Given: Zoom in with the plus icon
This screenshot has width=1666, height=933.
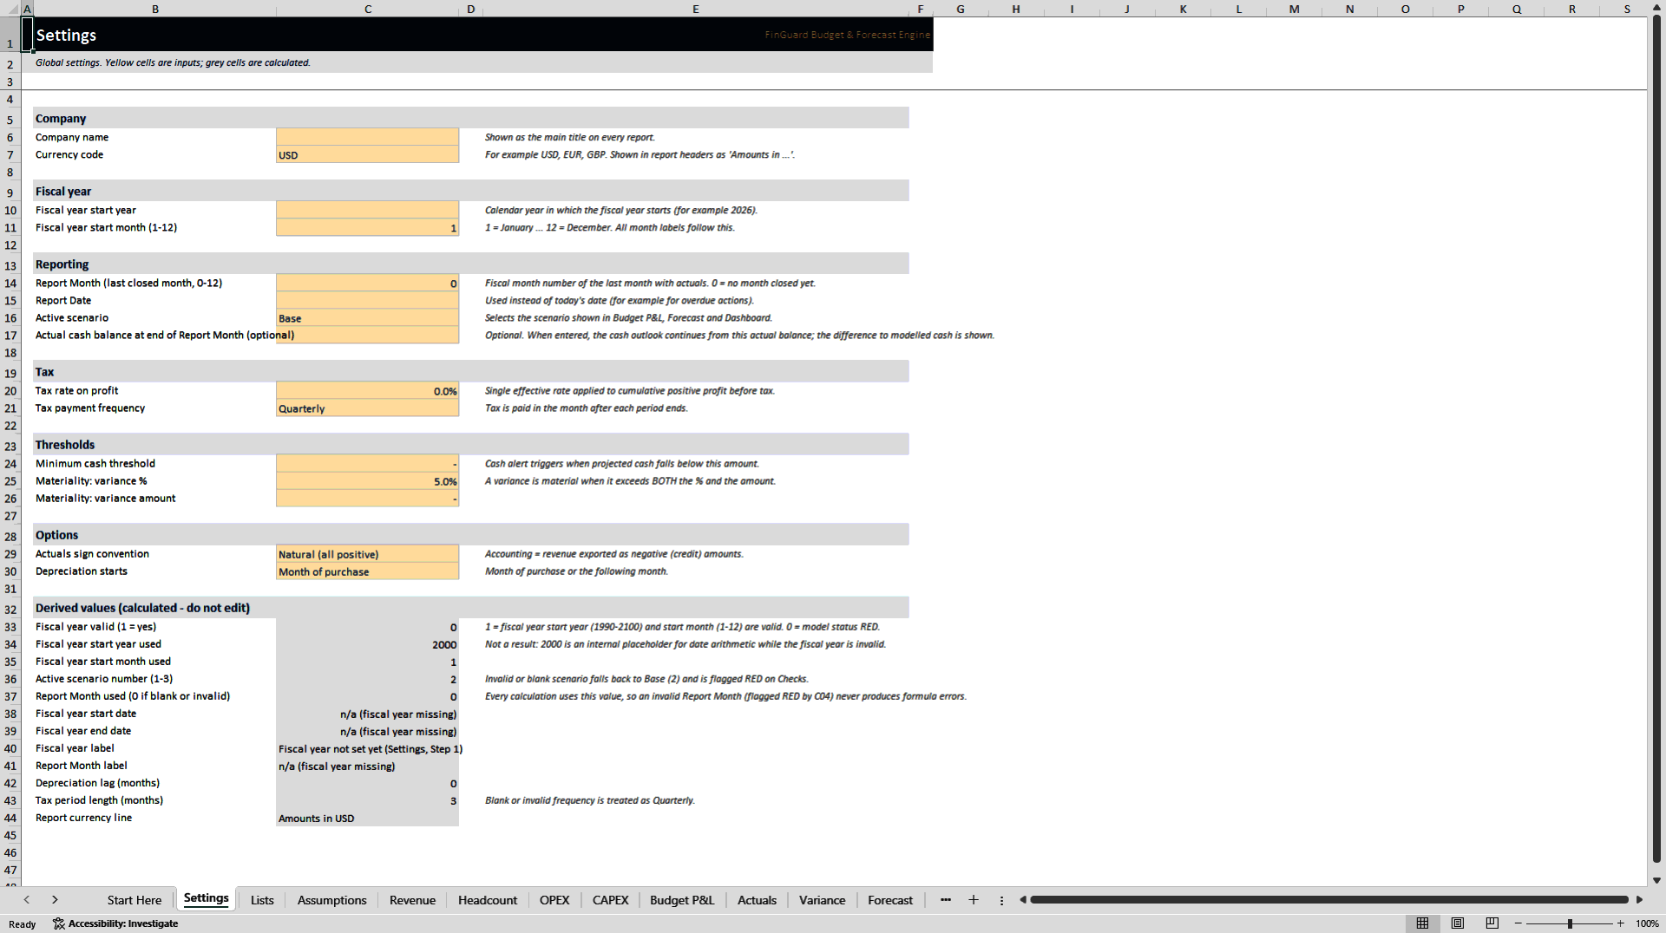Looking at the screenshot, I should point(1620,923).
